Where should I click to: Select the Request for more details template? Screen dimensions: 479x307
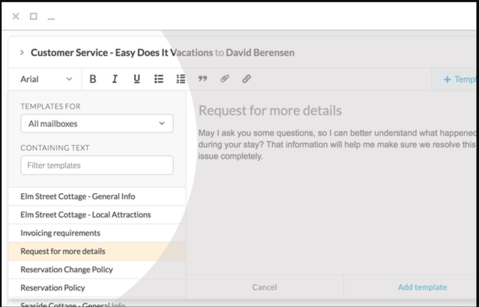[x=97, y=251]
